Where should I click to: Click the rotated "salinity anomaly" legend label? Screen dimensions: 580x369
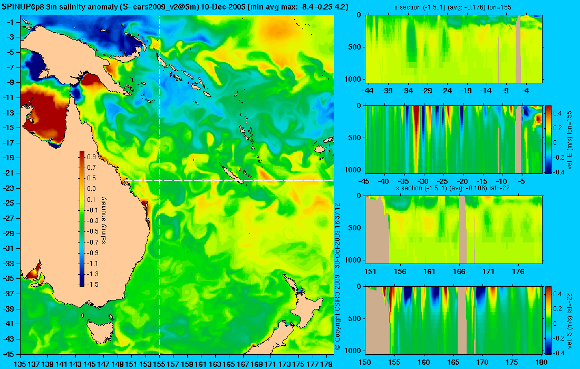pos(103,220)
